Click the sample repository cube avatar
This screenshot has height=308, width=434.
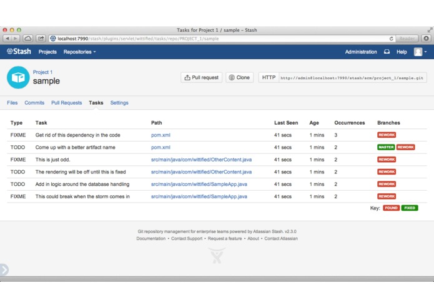point(18,77)
